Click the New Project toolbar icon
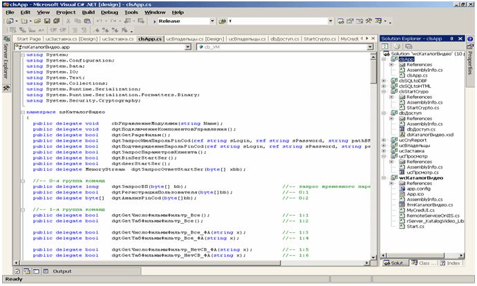The image size is (477, 286). pyautogui.click(x=10, y=21)
